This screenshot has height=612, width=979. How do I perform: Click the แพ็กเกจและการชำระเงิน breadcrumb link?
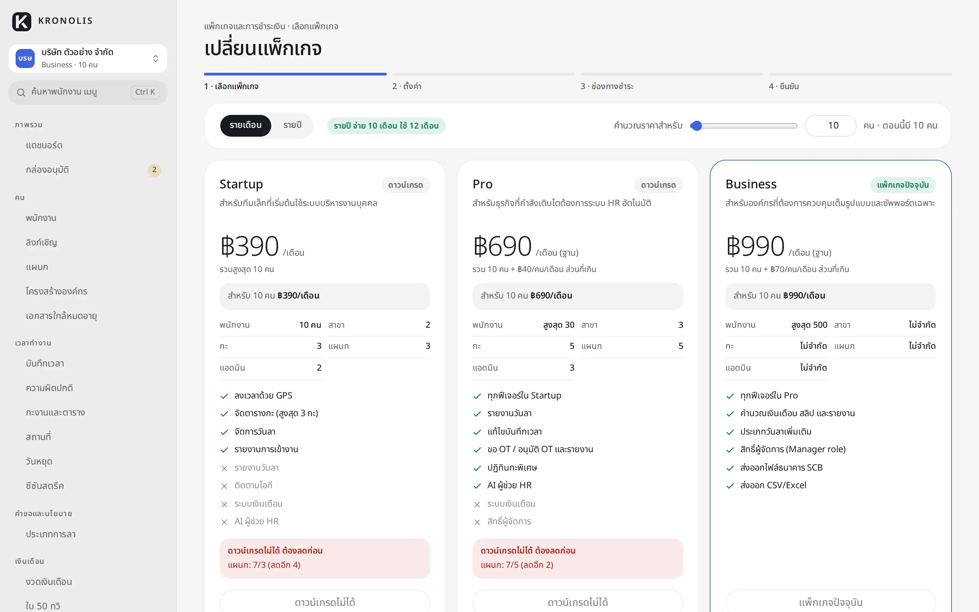click(x=244, y=27)
